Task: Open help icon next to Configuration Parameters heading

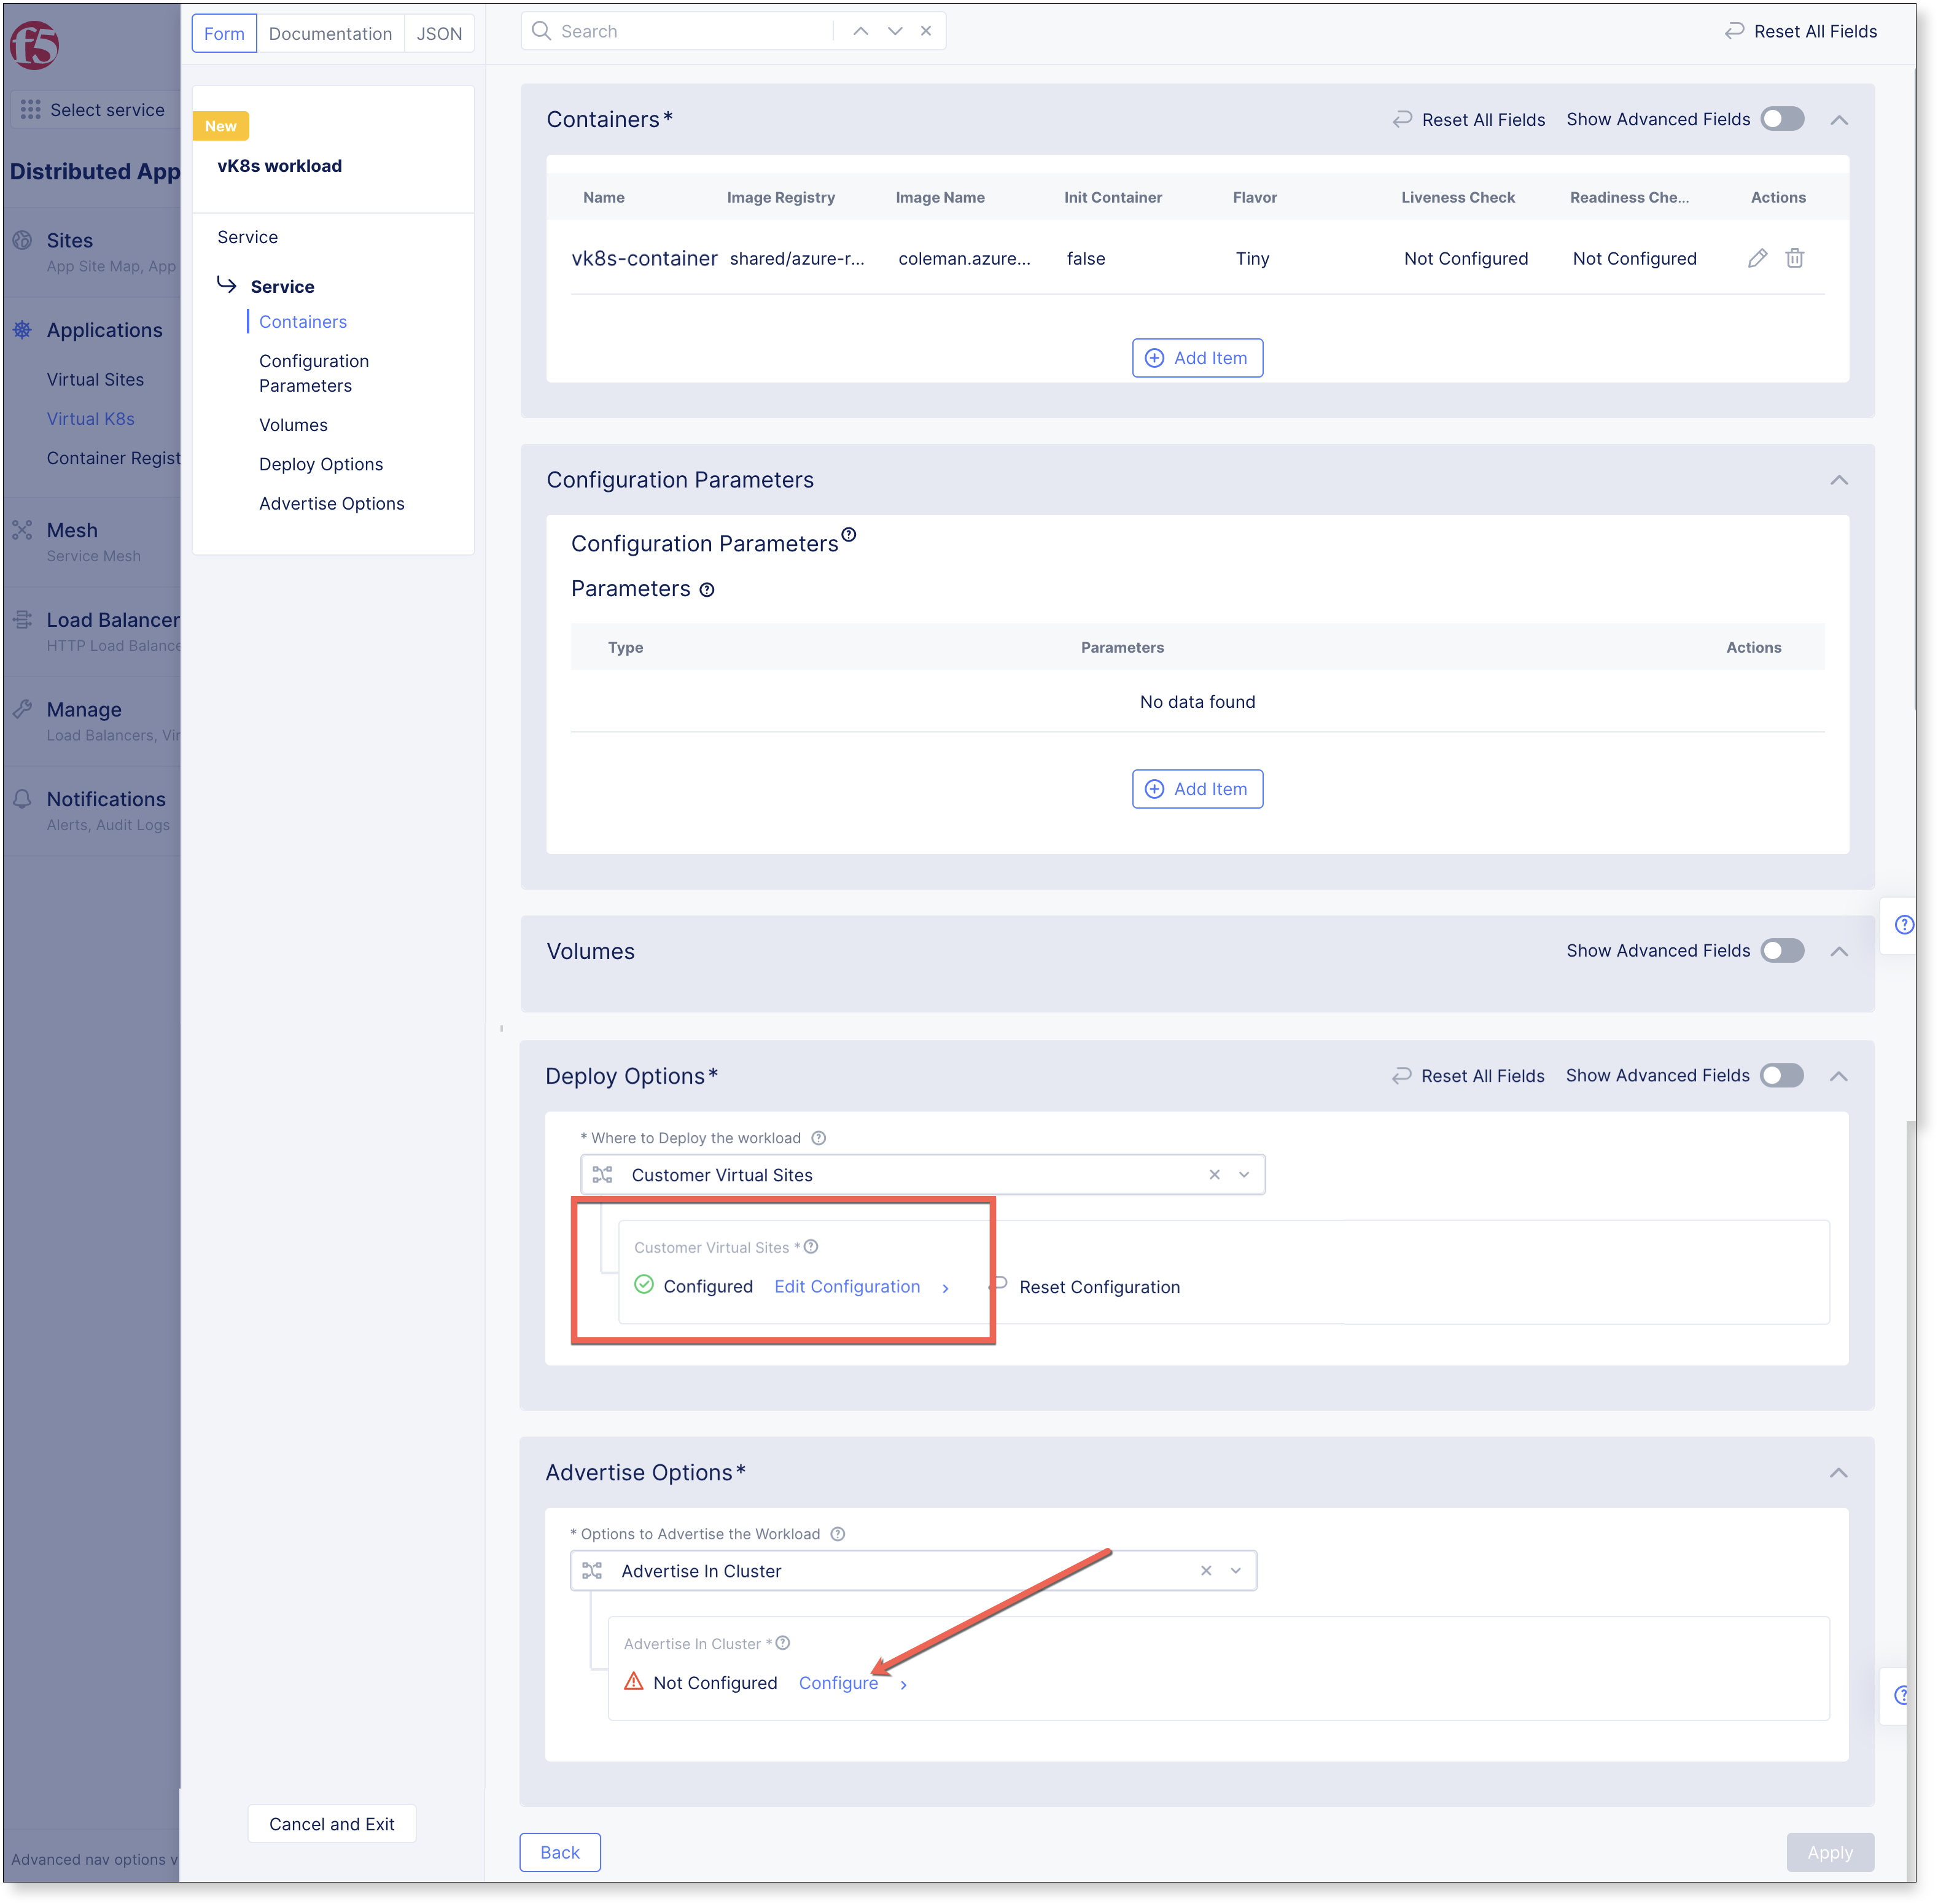Action: click(x=849, y=535)
